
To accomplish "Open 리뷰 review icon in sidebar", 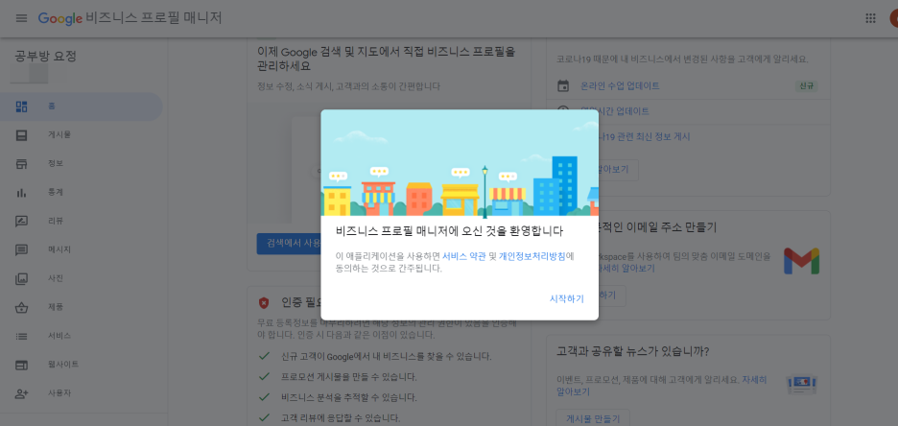I will (x=22, y=221).
